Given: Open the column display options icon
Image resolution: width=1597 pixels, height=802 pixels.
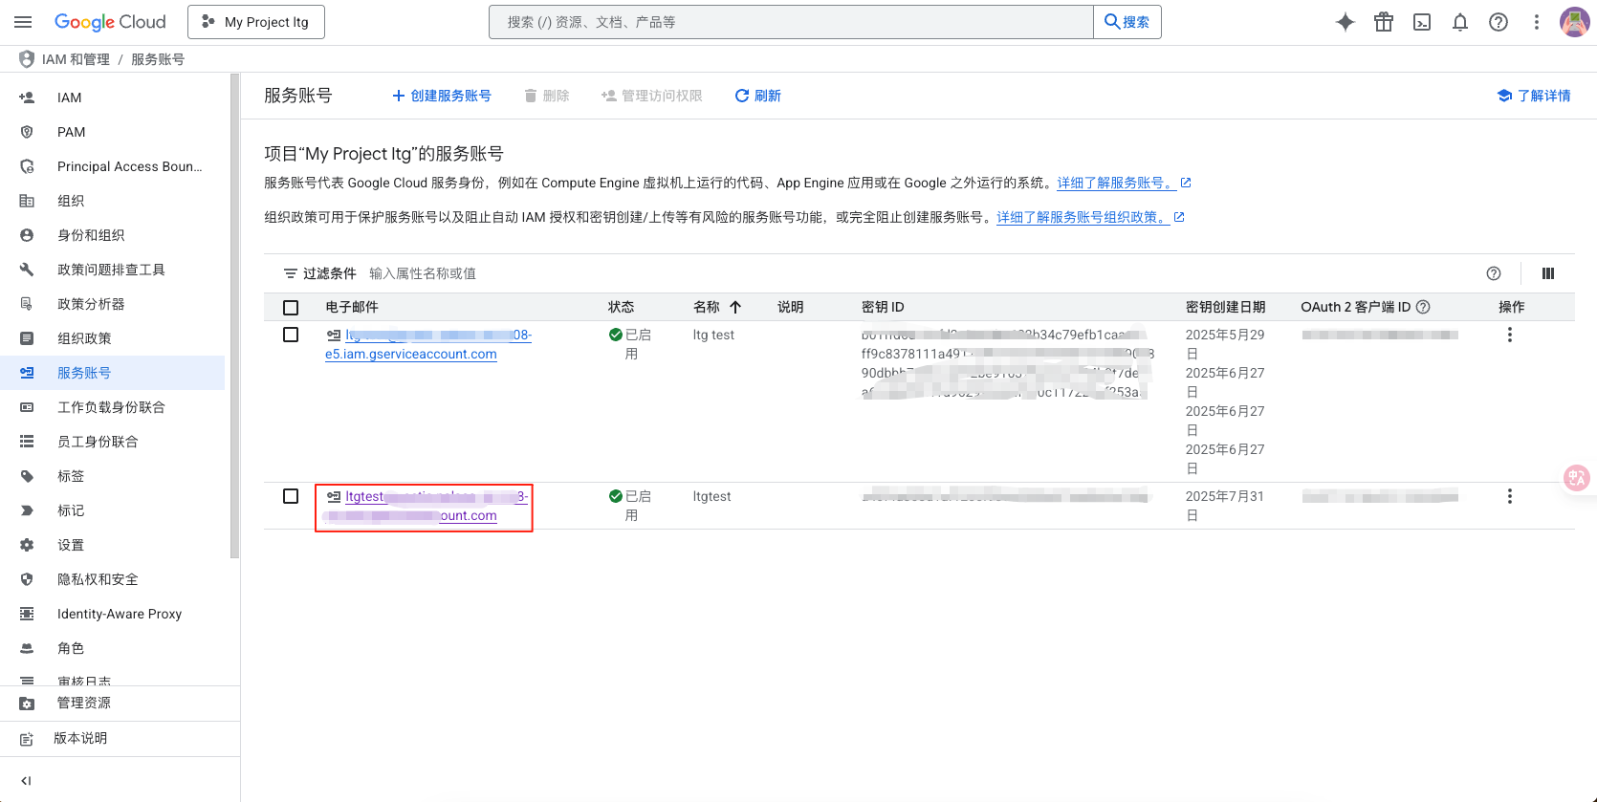Looking at the screenshot, I should [x=1548, y=273].
